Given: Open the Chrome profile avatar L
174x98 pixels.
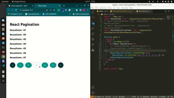Looking at the screenshot, I should click(84, 10).
